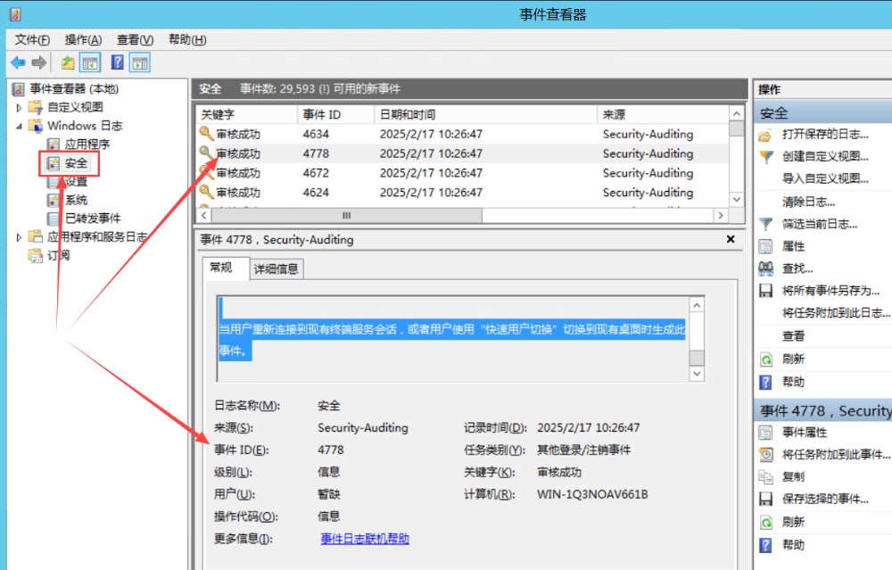Click the up-one-level folder toolbar icon
This screenshot has height=570, width=892.
pyautogui.click(x=68, y=62)
